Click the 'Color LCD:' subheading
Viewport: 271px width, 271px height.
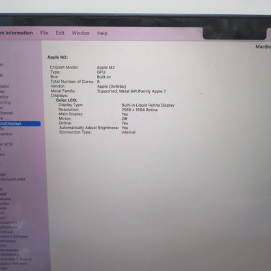tap(66, 100)
